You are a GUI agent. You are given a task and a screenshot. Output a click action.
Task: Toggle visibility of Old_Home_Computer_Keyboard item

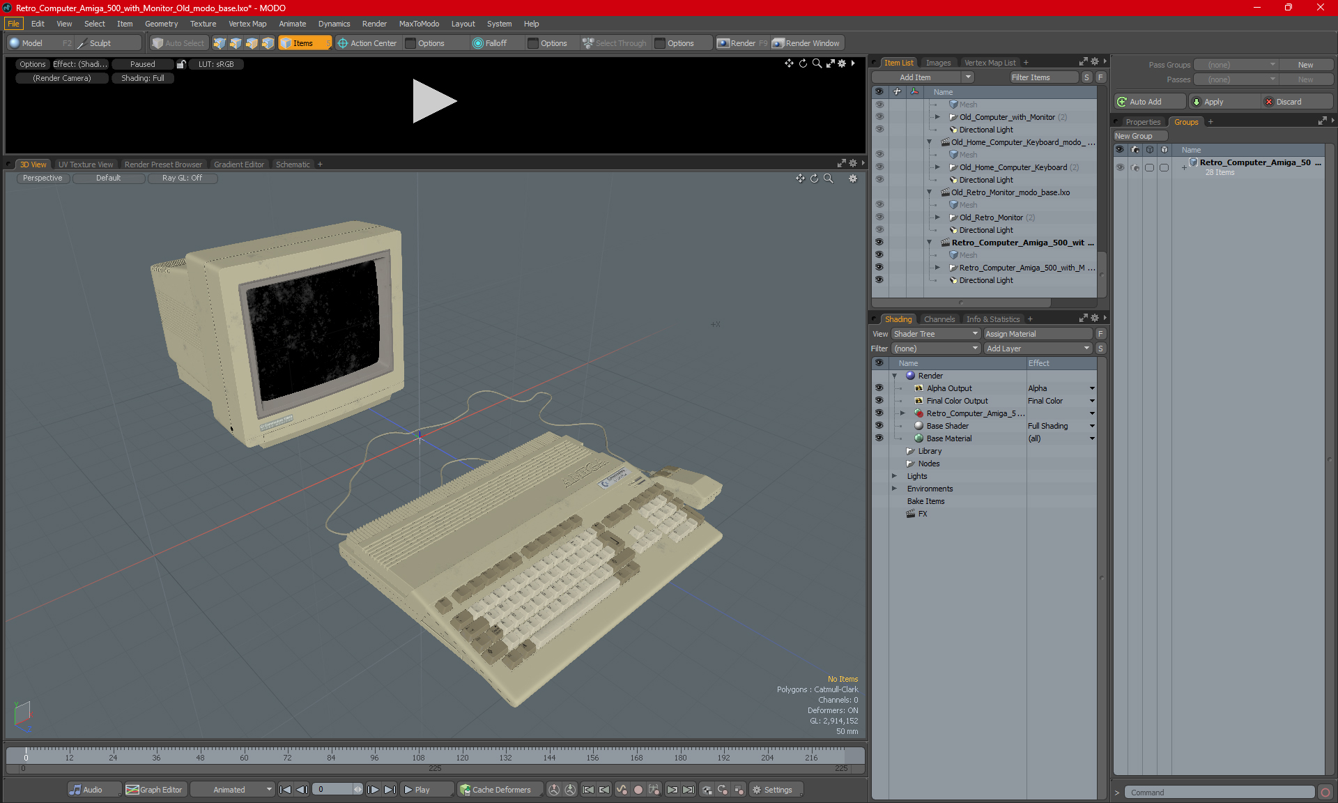click(879, 167)
